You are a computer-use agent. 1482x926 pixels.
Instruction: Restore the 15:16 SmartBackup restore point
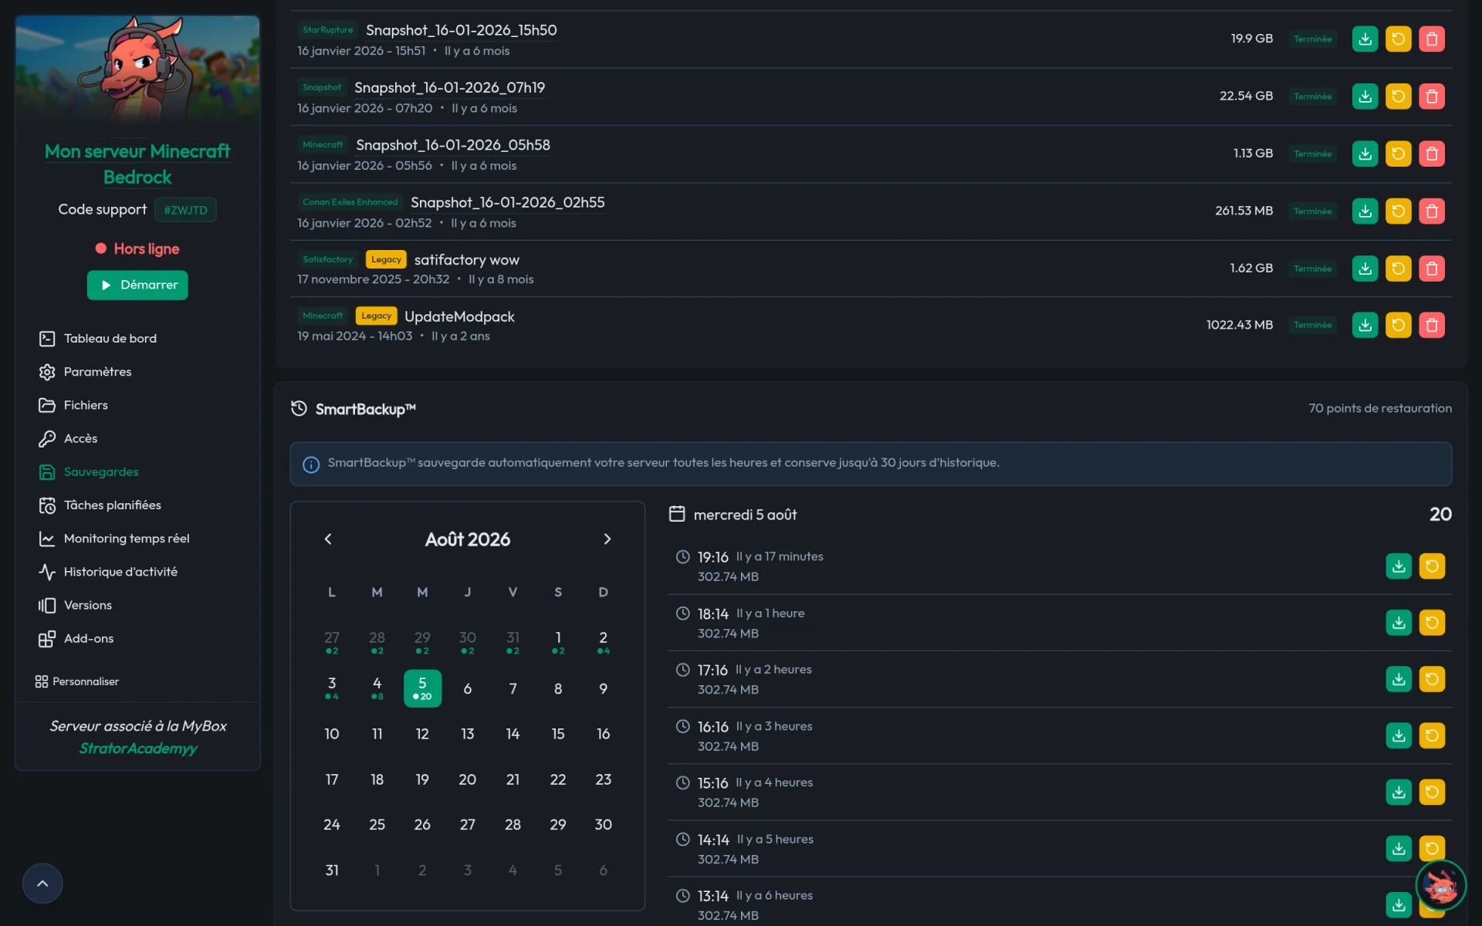(1432, 793)
